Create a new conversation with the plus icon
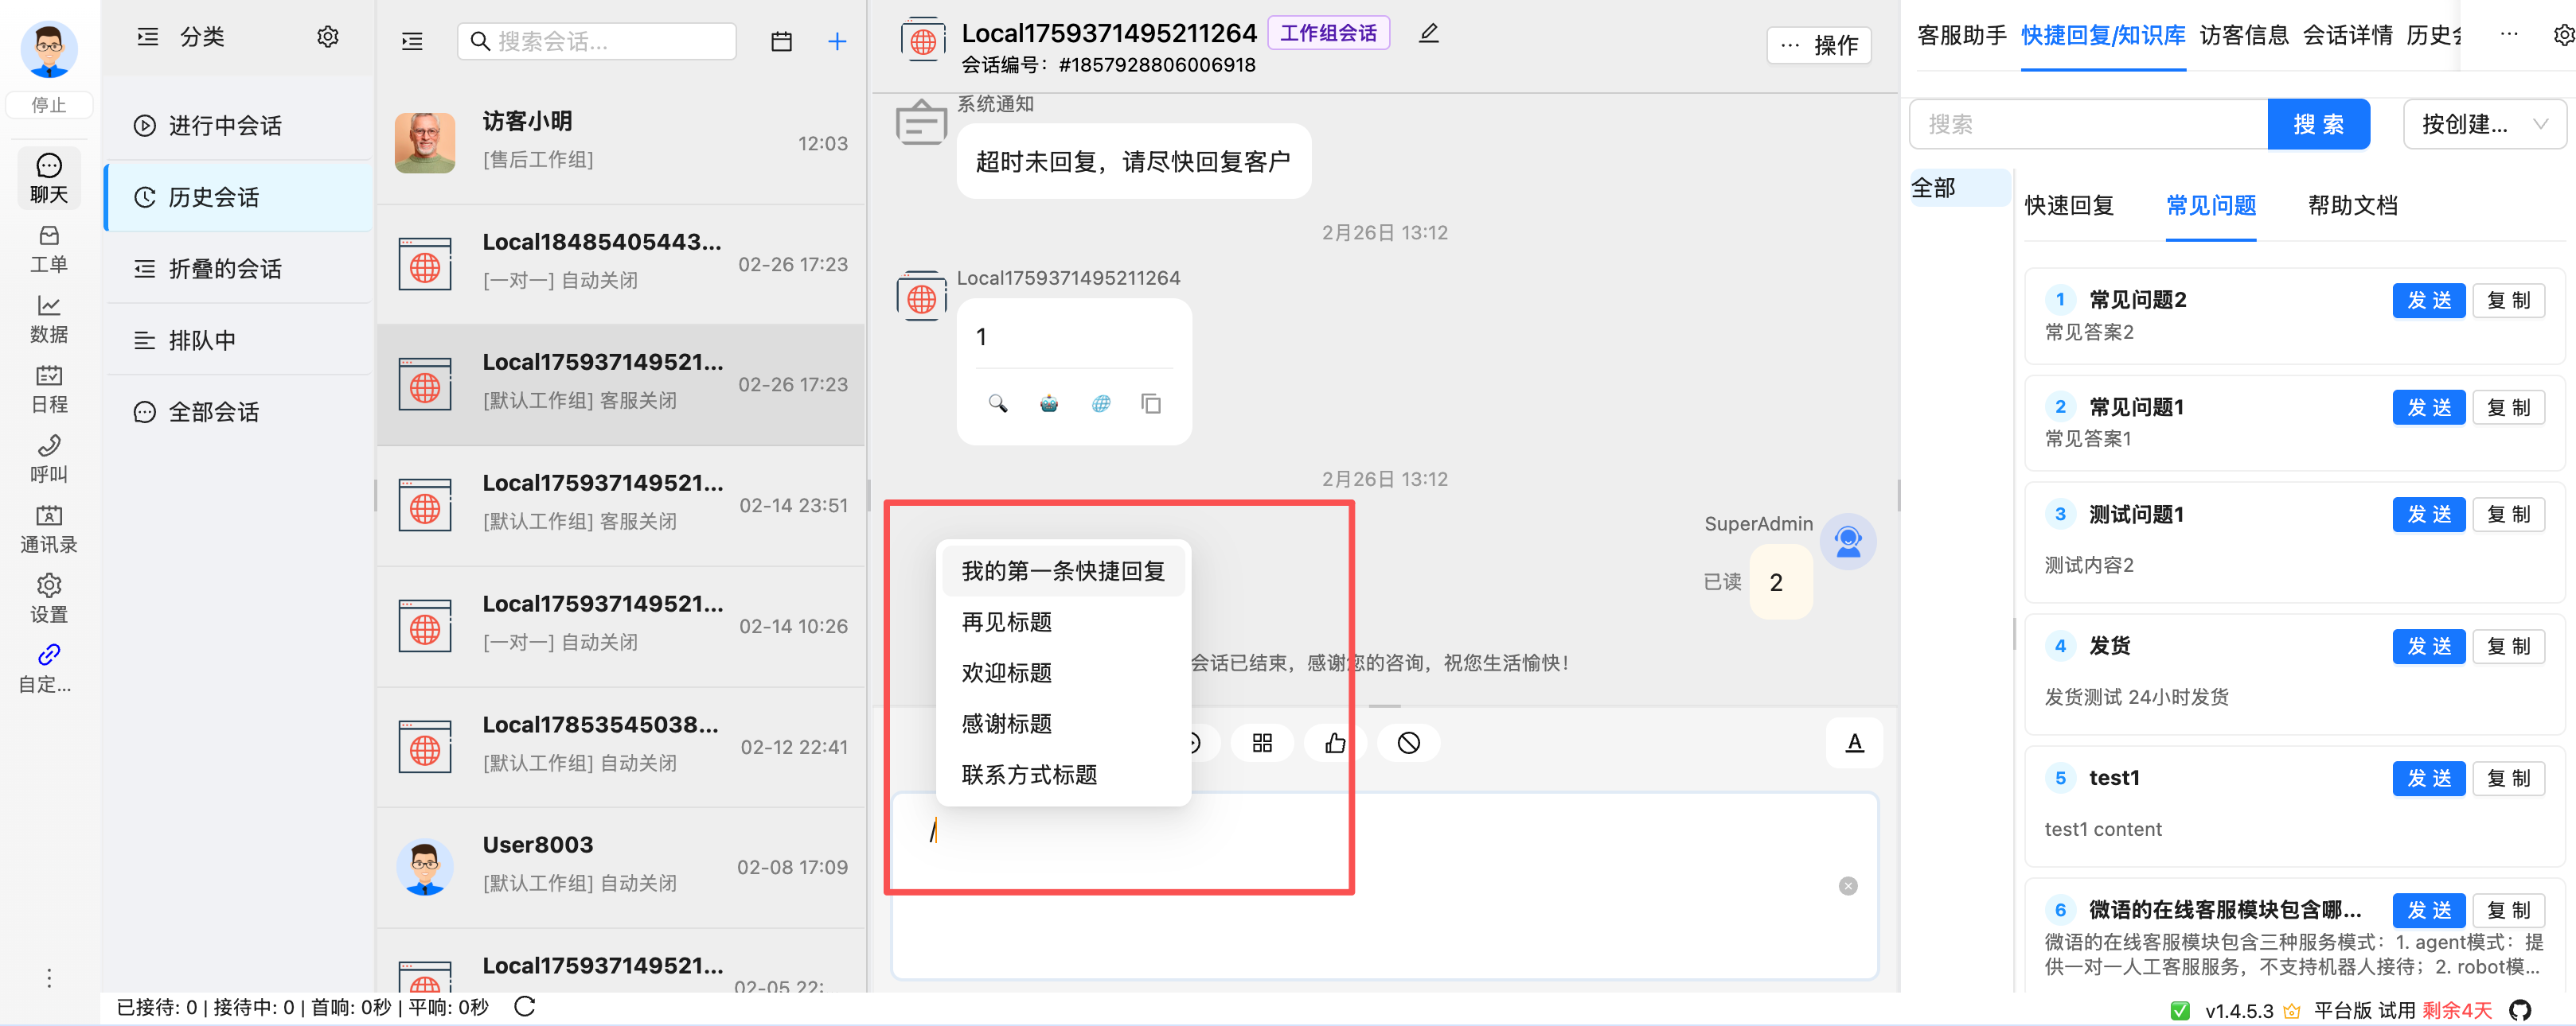2576x1026 pixels. (x=837, y=41)
